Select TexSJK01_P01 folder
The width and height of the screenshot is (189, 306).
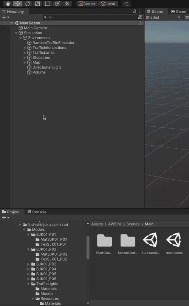tap(51, 244)
